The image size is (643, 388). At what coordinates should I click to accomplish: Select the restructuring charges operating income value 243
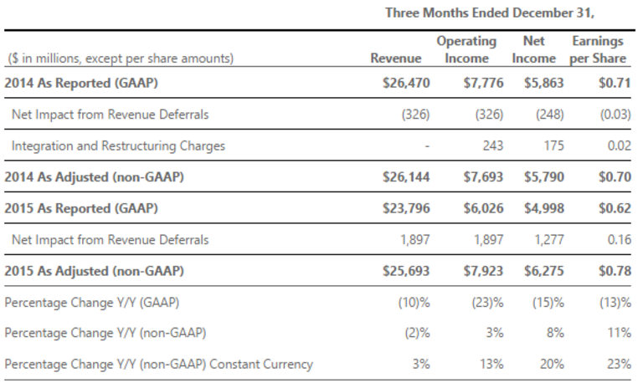pyautogui.click(x=493, y=145)
